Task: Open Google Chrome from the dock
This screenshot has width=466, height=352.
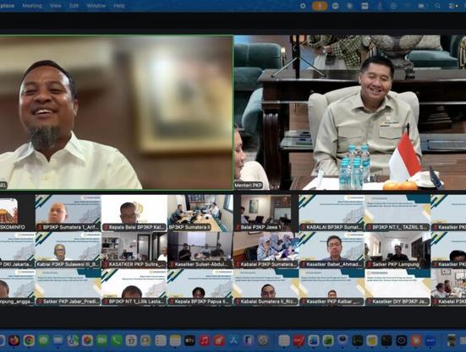Action: coord(29,340)
